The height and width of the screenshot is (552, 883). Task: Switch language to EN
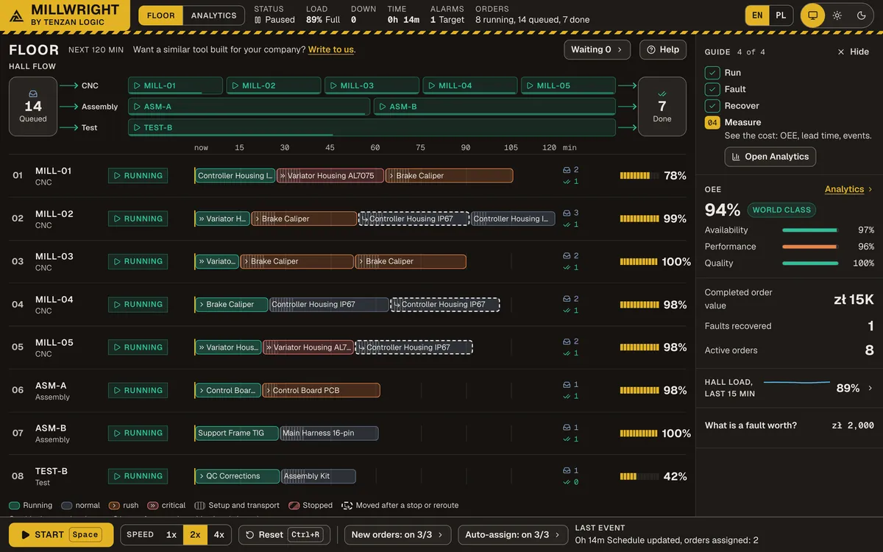(x=757, y=15)
